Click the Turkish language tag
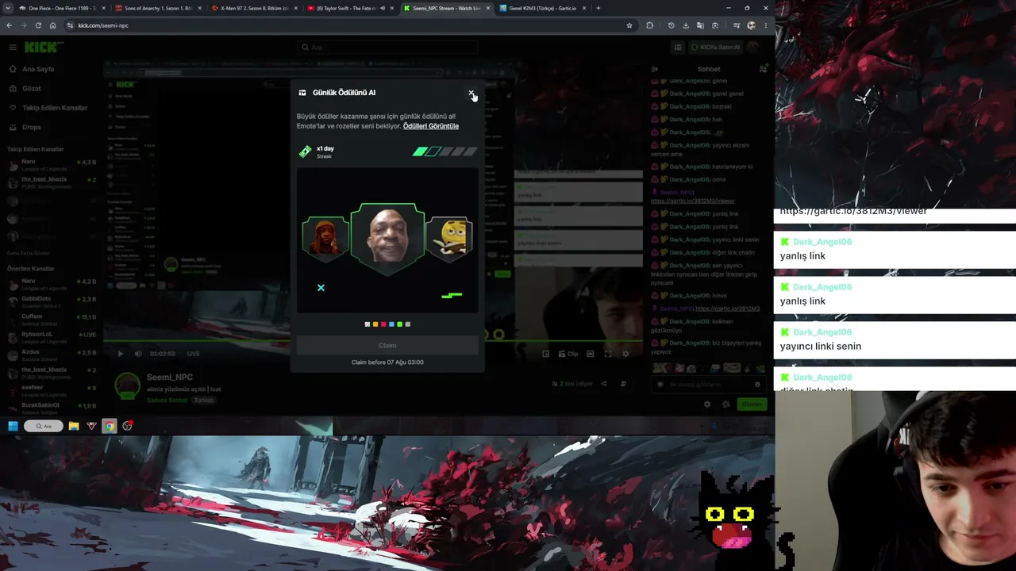The height and width of the screenshot is (571, 1016). tap(204, 400)
